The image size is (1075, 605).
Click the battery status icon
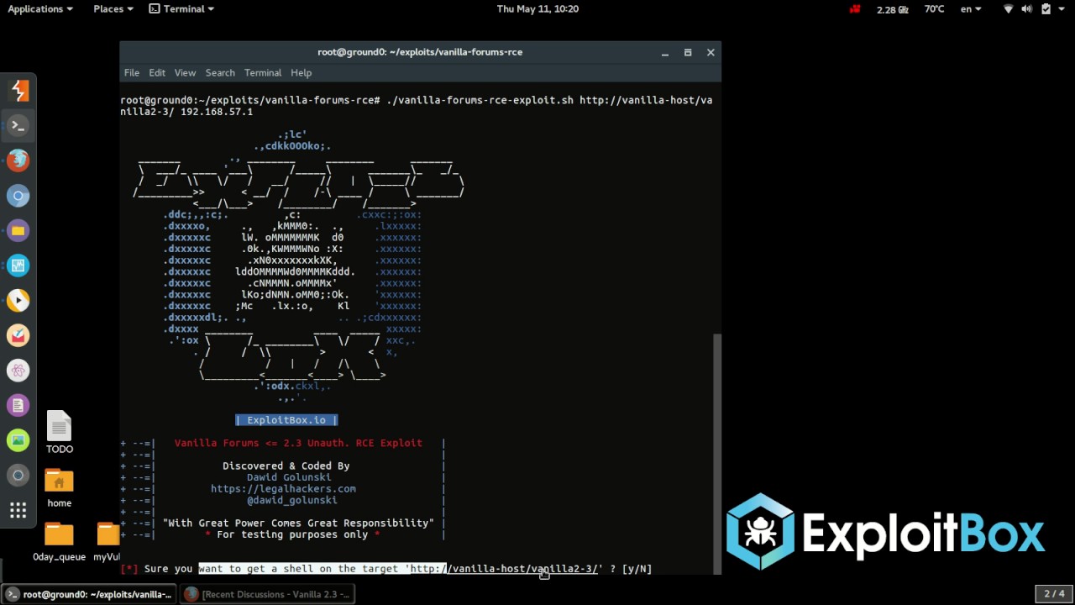1046,9
